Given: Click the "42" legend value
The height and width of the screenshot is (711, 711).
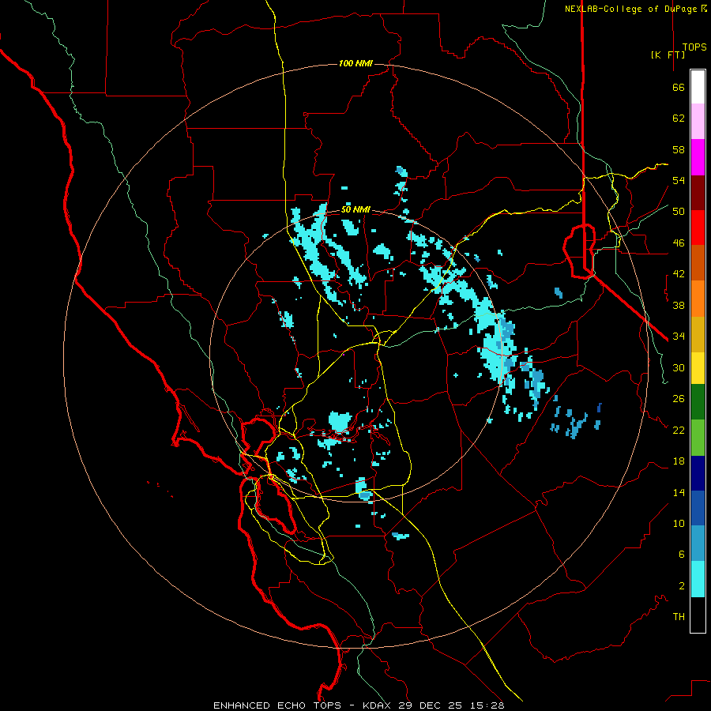Looking at the screenshot, I should [x=679, y=274].
